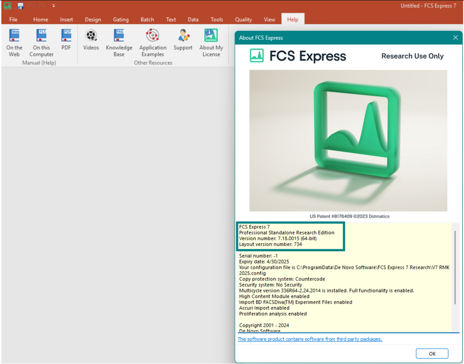The image size is (464, 364).
Task: Switch to the Quality ribbon tab
Action: point(243,19)
